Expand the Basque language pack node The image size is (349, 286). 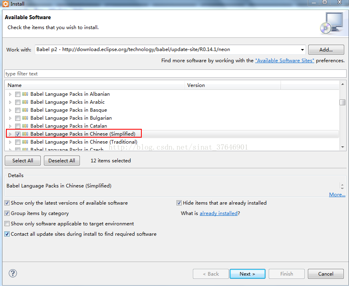(10, 110)
